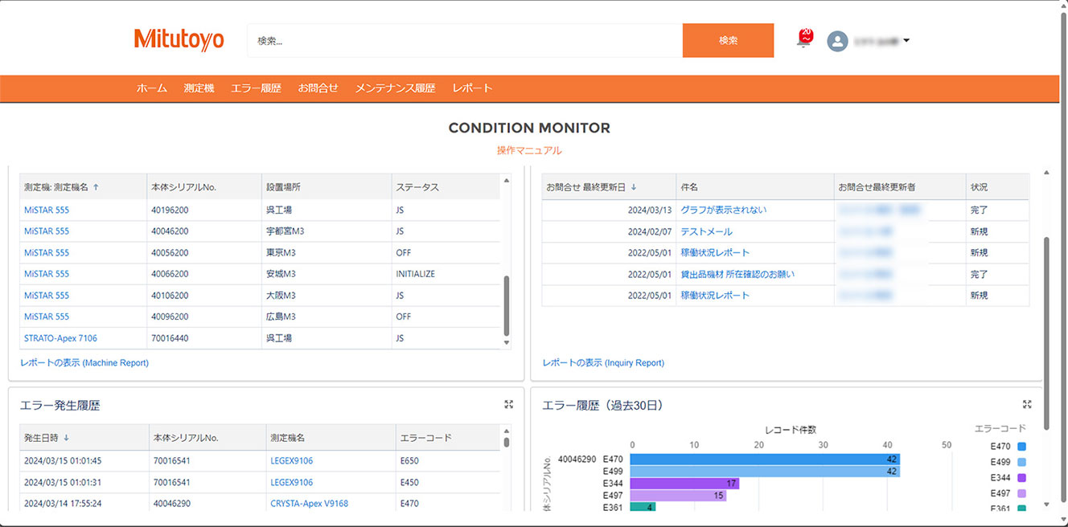1068x527 pixels.
Task: Select the E497 bar showing 15
Action: [678, 496]
